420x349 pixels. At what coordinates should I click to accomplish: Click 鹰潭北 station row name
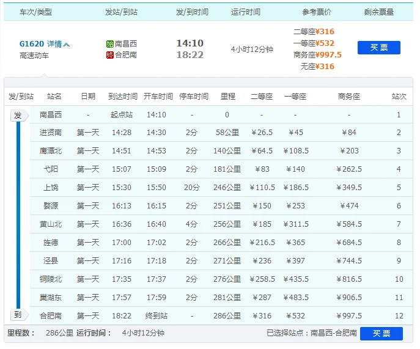coord(51,151)
